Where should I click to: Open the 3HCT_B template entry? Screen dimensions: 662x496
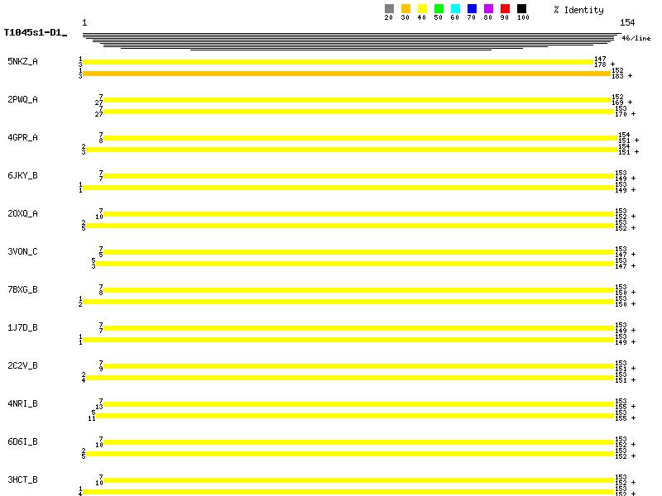click(22, 479)
